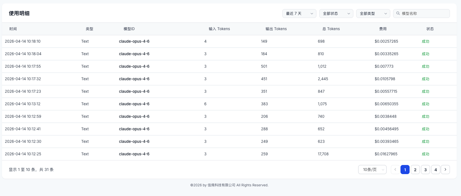
Task: Click the cost value $0.0105798
Action: (x=385, y=79)
